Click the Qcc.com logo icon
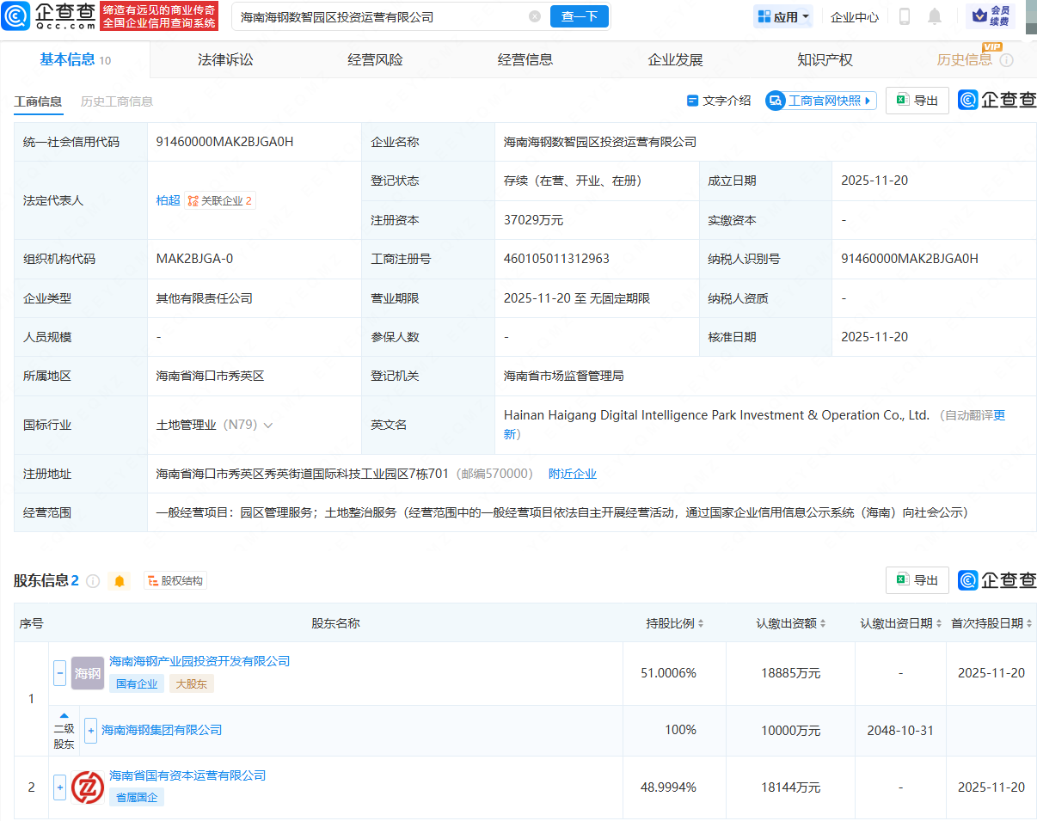Viewport: 1037px width, 821px height. point(16,16)
